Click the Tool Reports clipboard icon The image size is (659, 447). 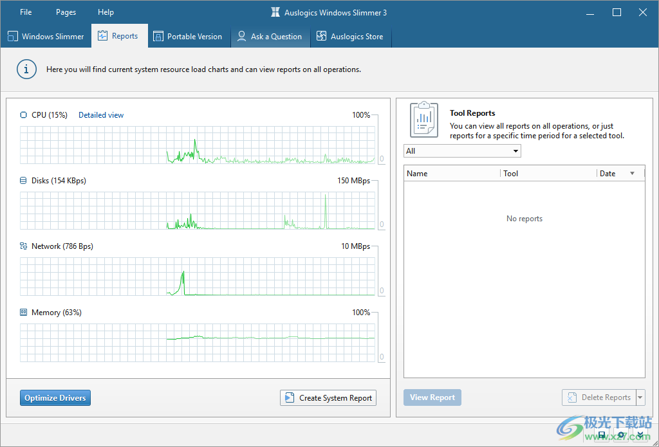(424, 118)
